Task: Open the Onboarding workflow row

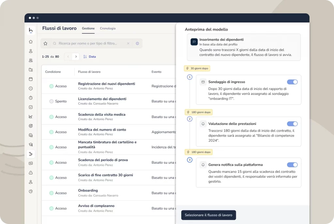Action: [x=88, y=190]
